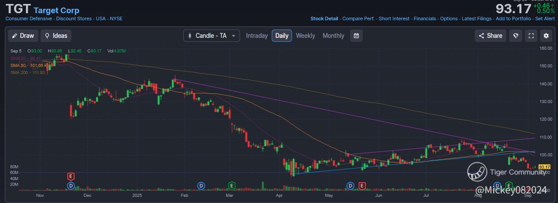
Task: Open chart settings gear
Action: click(x=547, y=36)
